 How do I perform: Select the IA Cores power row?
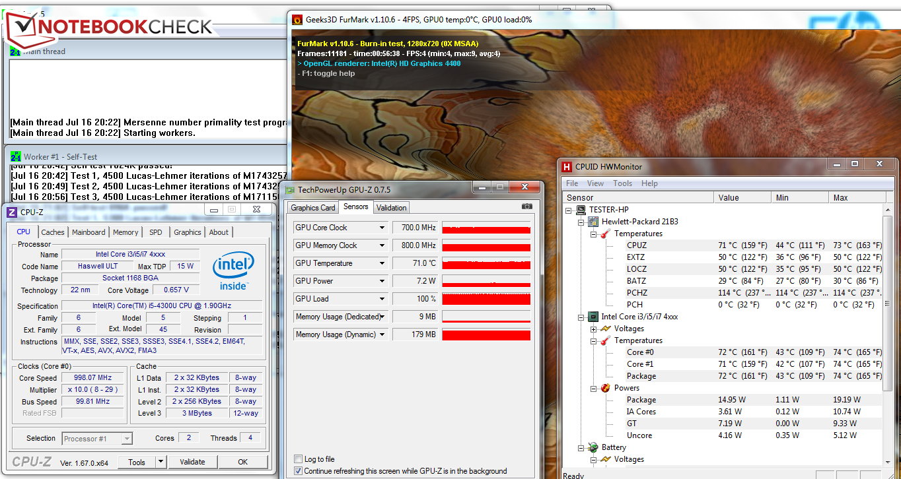(x=722, y=412)
